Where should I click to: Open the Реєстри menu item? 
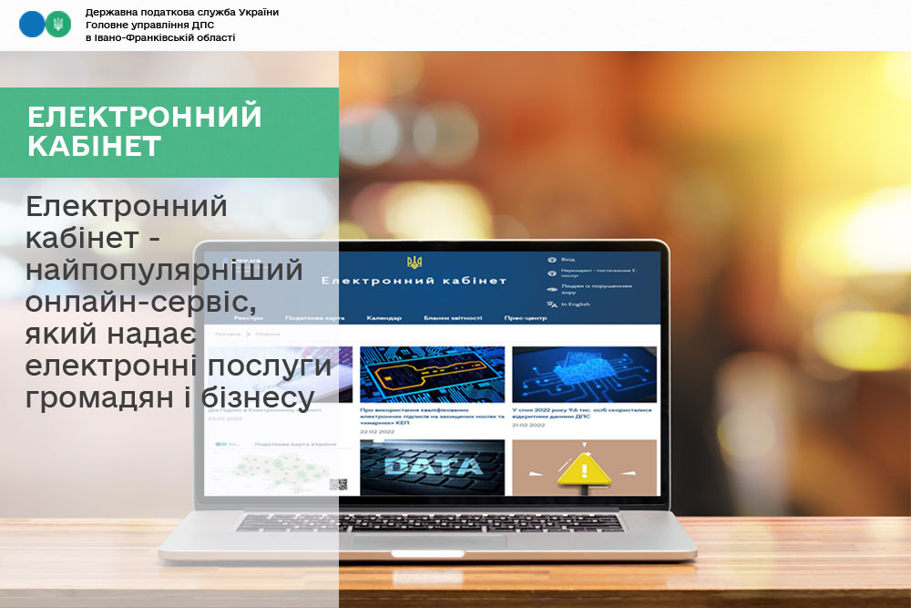pos(248,318)
